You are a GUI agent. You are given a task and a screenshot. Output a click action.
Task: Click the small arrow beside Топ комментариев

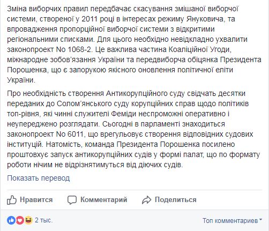[260, 220]
